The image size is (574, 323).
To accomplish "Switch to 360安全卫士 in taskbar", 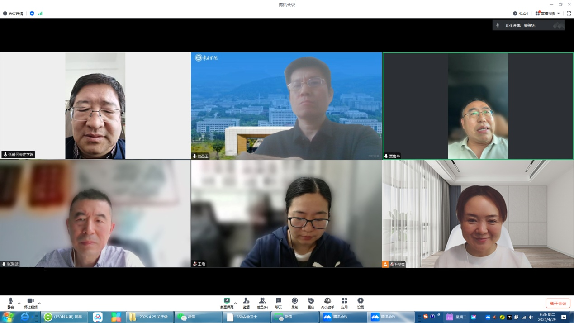I will [x=247, y=317].
